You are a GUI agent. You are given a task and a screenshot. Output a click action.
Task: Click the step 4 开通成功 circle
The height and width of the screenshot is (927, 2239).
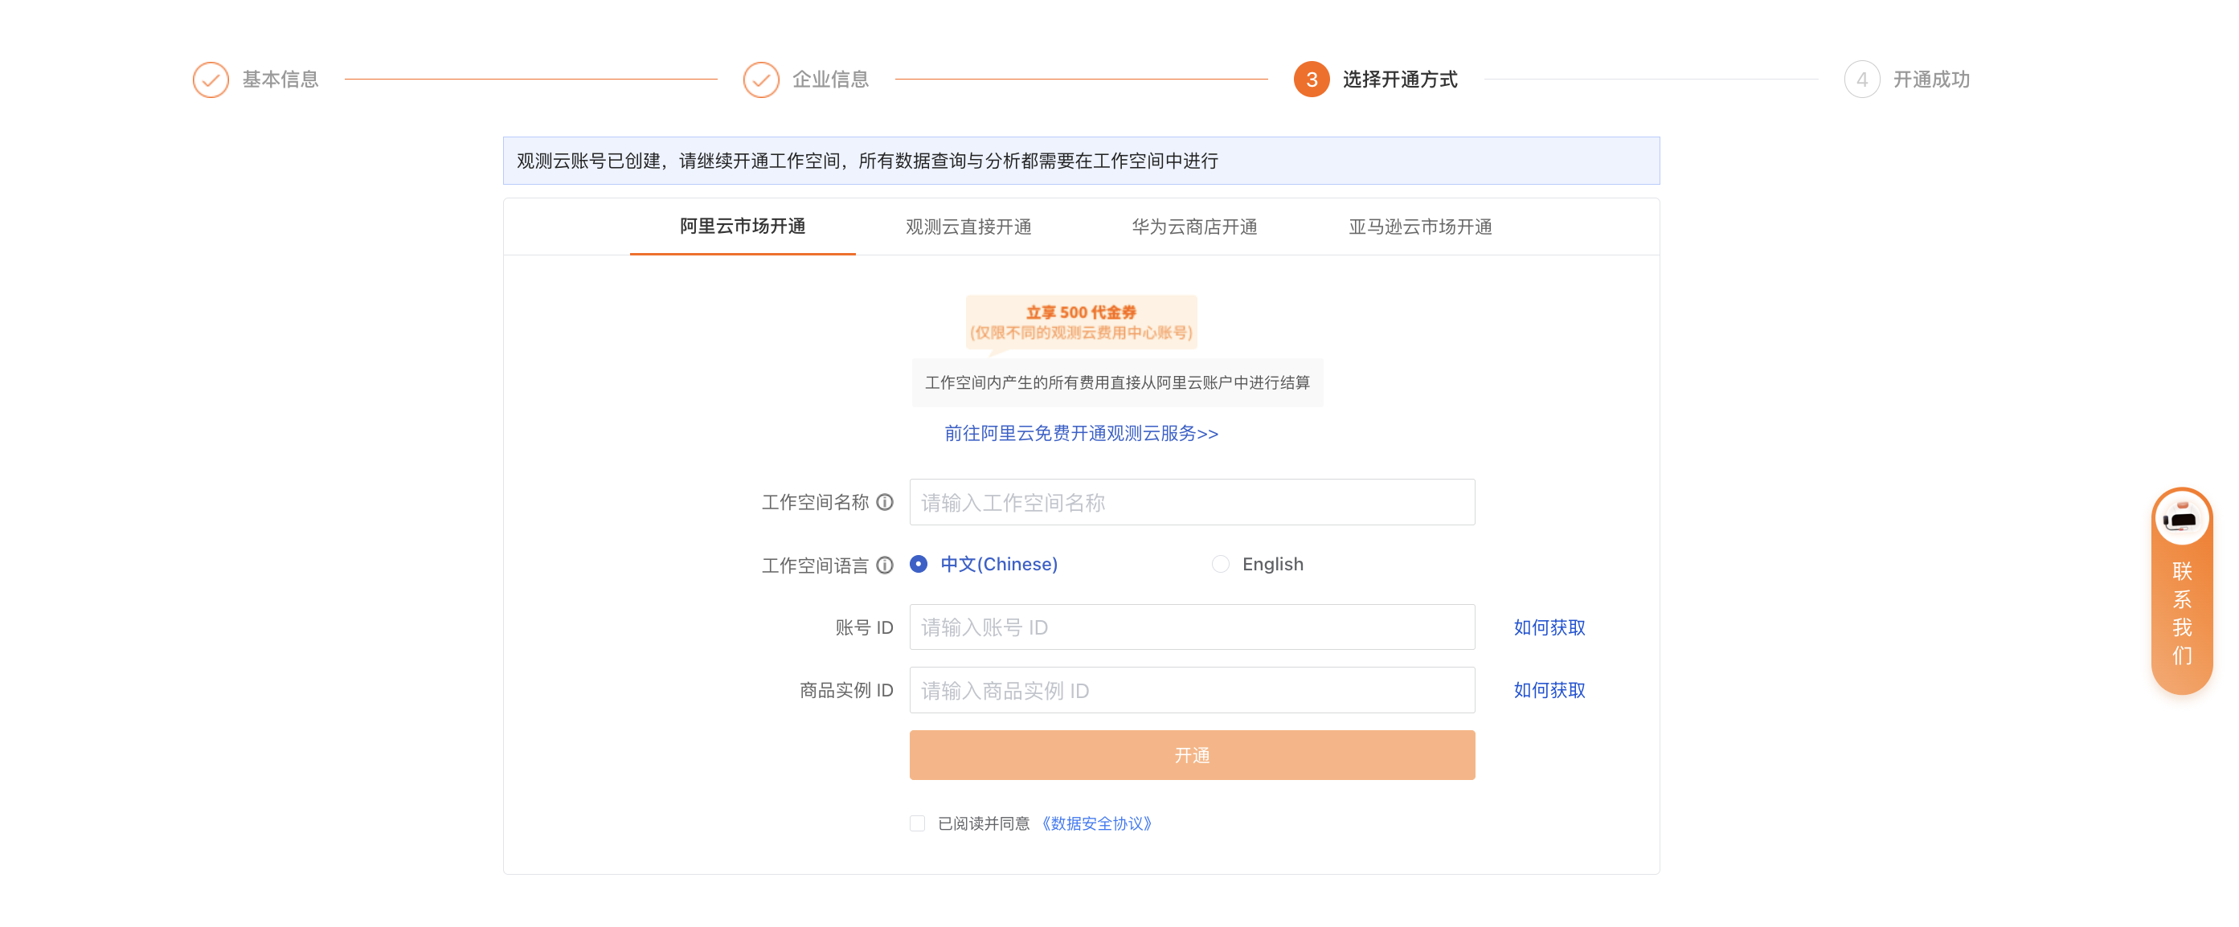click(x=1861, y=80)
